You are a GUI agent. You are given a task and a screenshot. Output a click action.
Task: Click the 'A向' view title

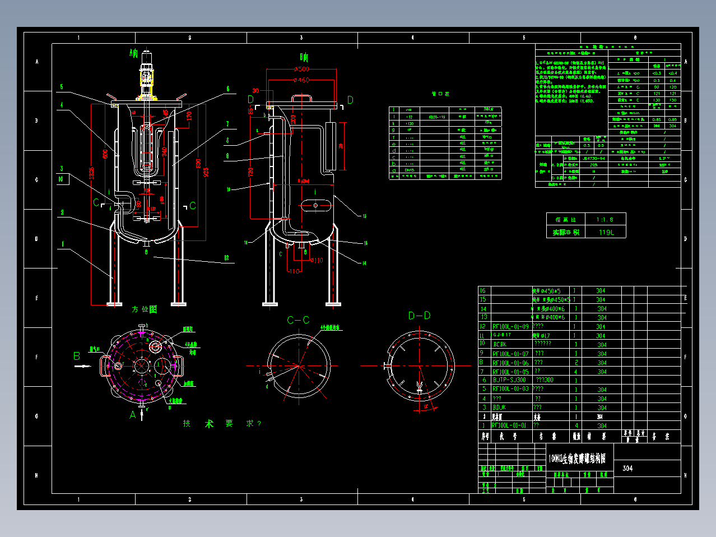[133, 53]
